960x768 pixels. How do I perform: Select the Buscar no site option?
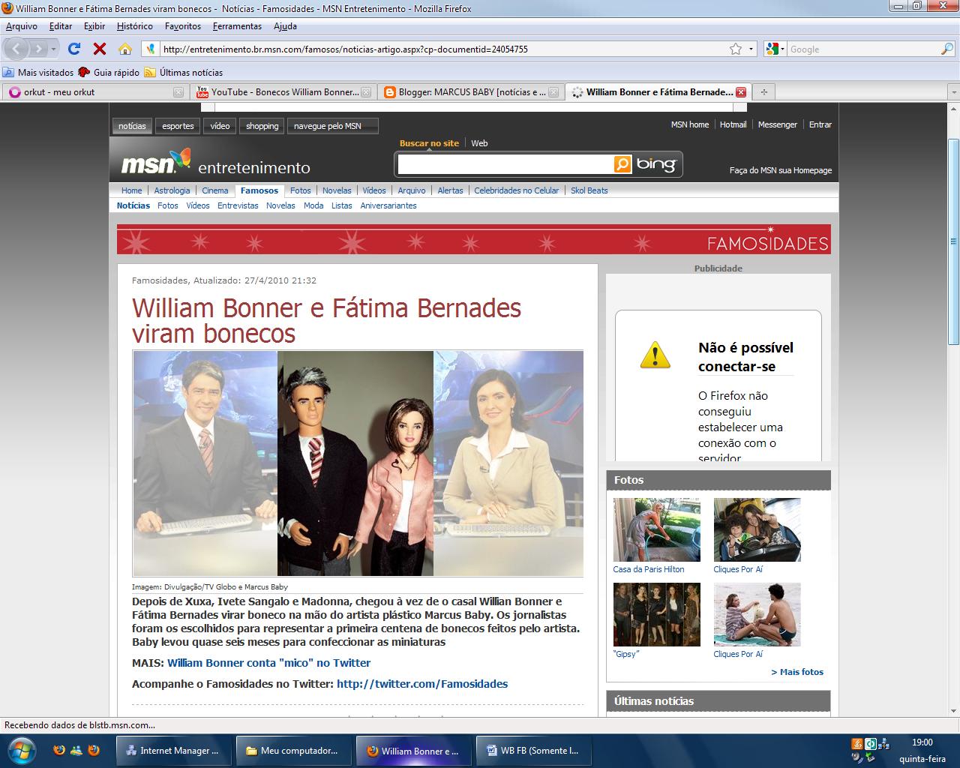(429, 142)
